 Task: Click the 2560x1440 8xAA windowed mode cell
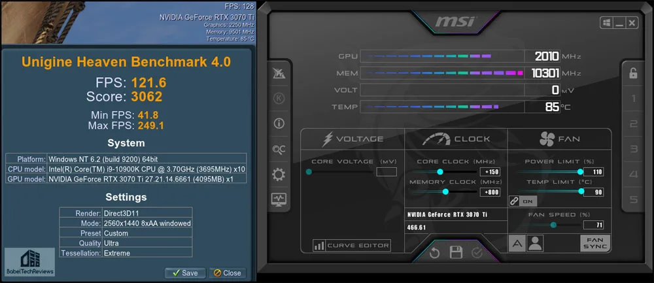[x=147, y=223]
